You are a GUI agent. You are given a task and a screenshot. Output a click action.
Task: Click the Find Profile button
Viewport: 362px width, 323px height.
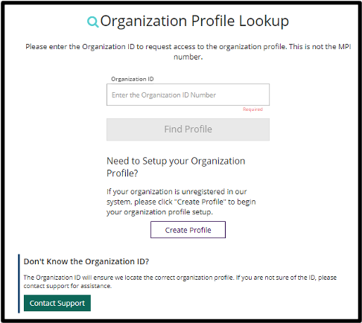pos(188,129)
